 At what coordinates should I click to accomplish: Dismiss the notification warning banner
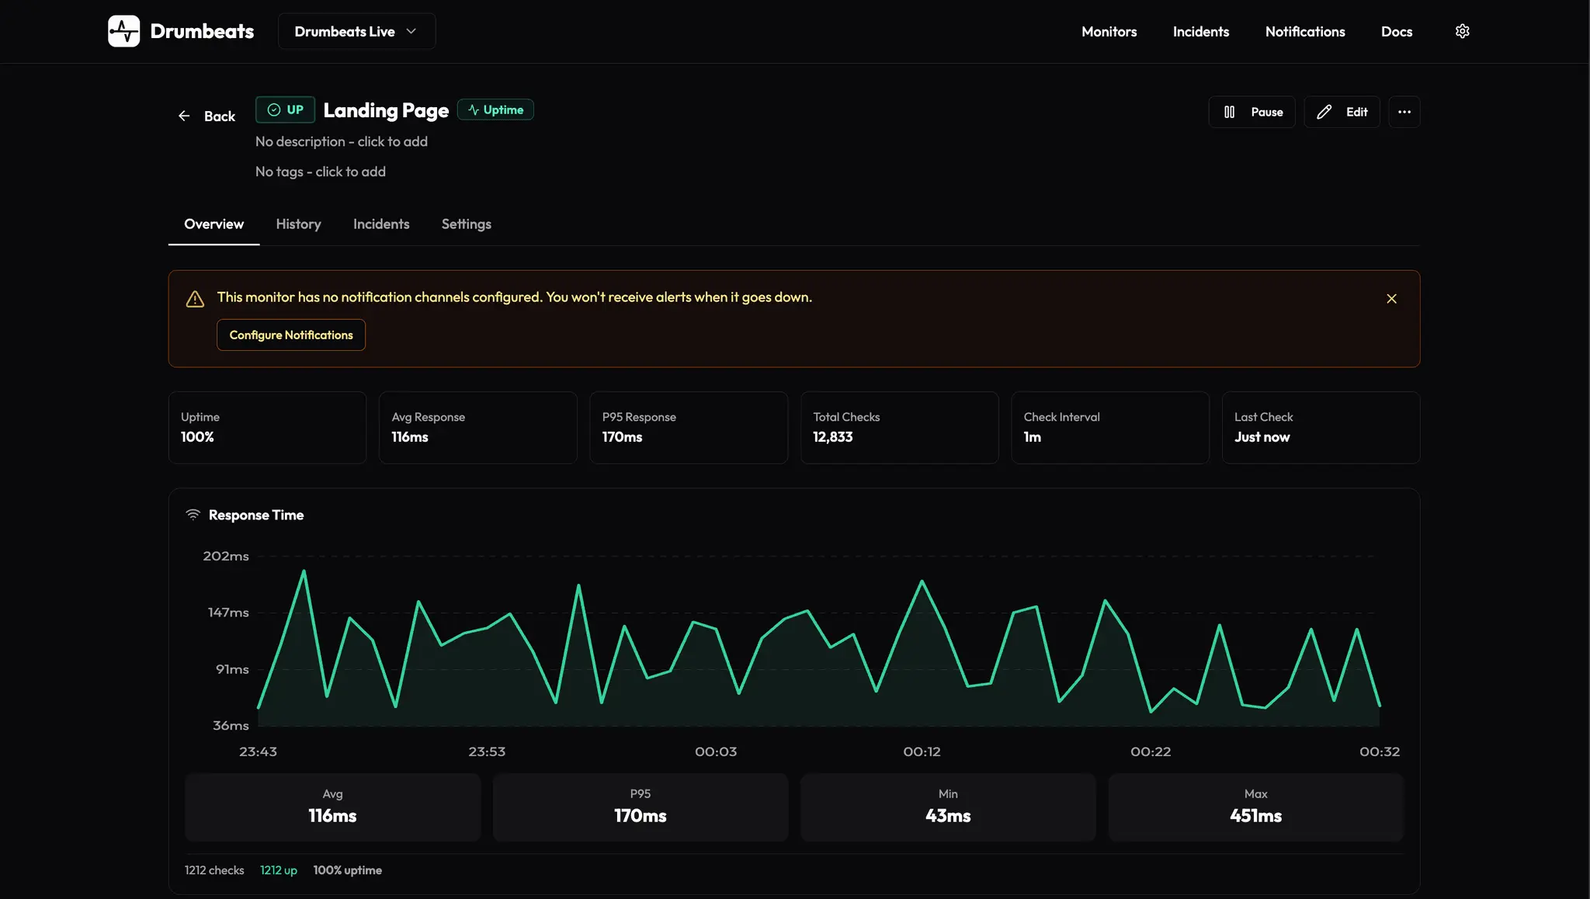[x=1391, y=298]
